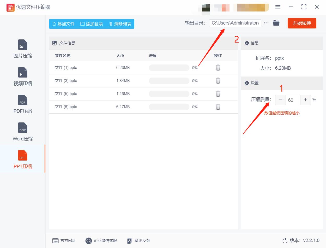
Task: Click 开始转换 to start compression
Action: (302, 23)
